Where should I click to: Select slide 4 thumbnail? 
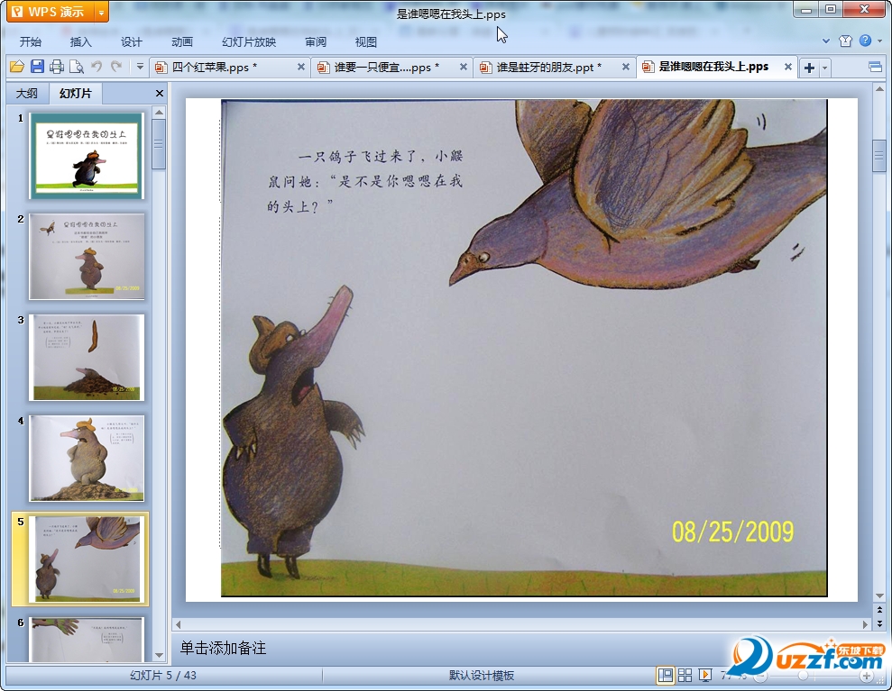pyautogui.click(x=87, y=458)
